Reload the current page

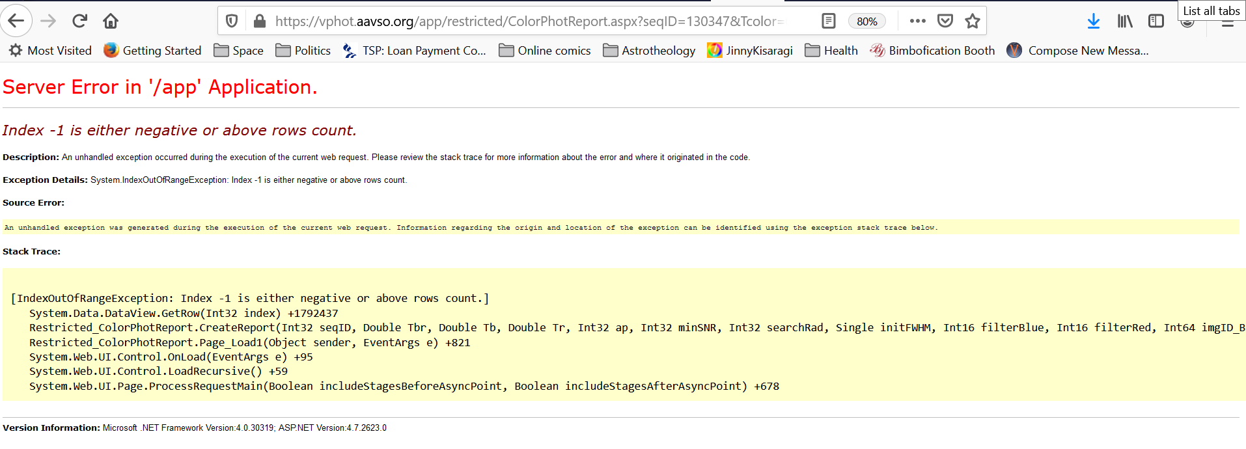pos(79,21)
